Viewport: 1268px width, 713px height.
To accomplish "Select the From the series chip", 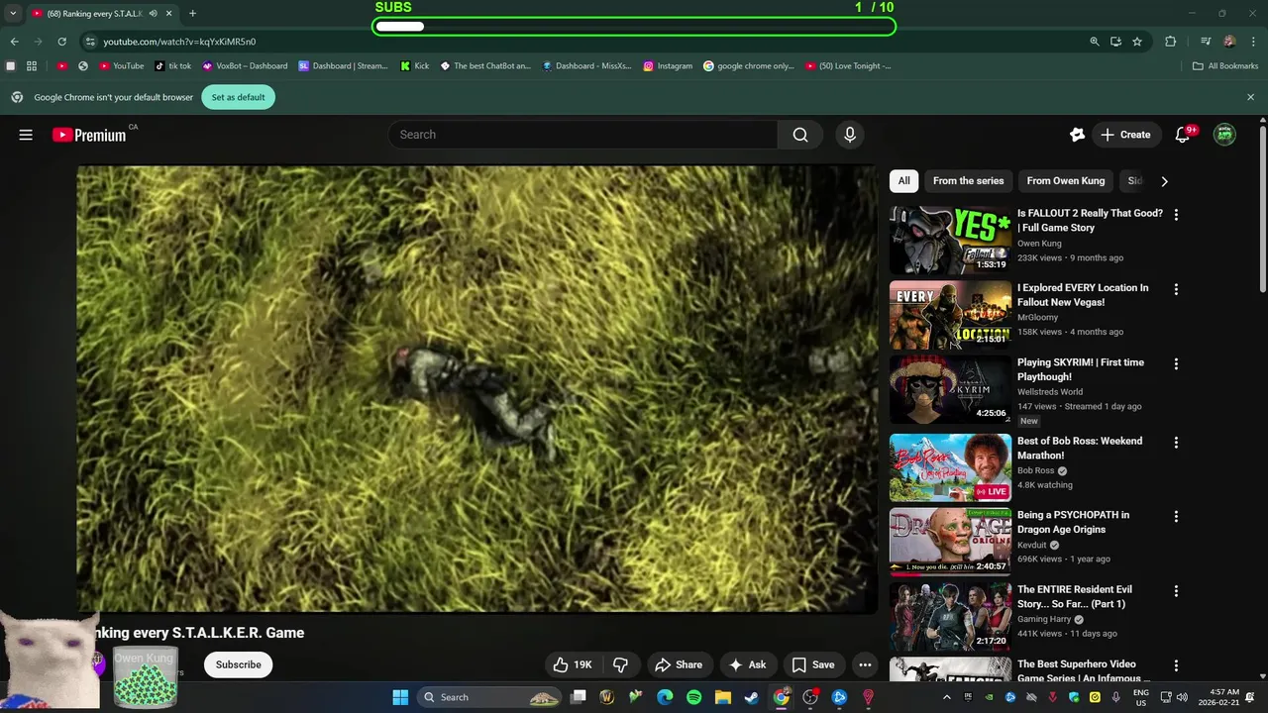I will pos(968,181).
